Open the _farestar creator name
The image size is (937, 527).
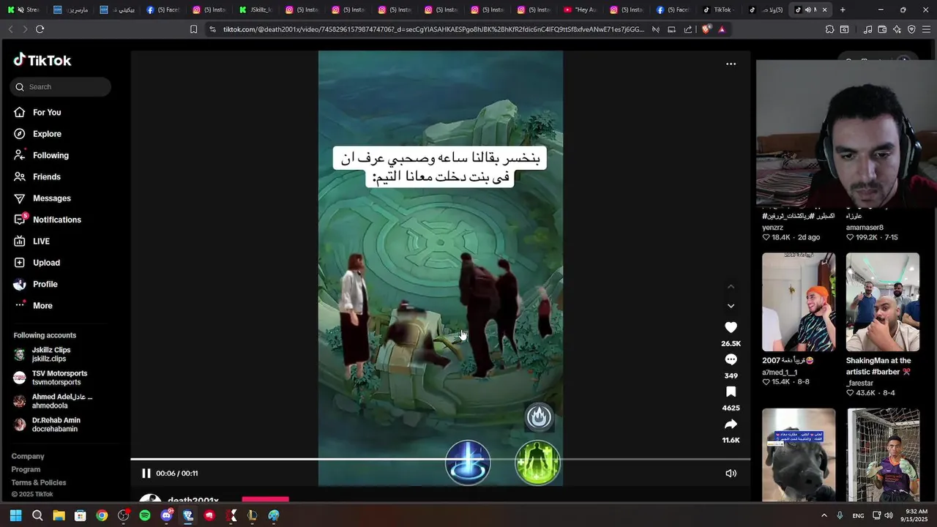coord(859,383)
